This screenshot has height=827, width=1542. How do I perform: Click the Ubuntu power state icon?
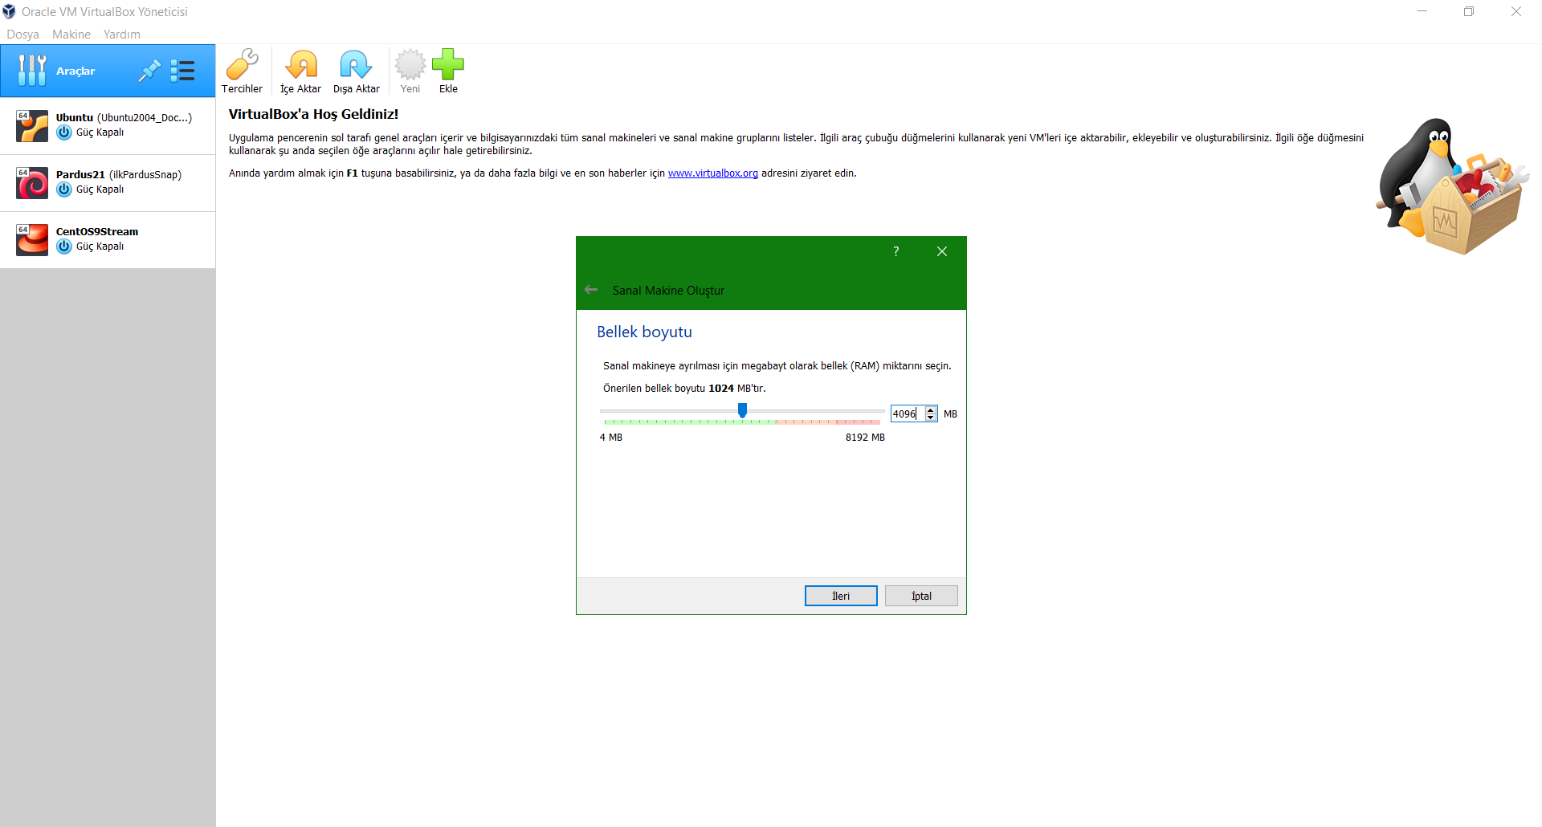(64, 132)
